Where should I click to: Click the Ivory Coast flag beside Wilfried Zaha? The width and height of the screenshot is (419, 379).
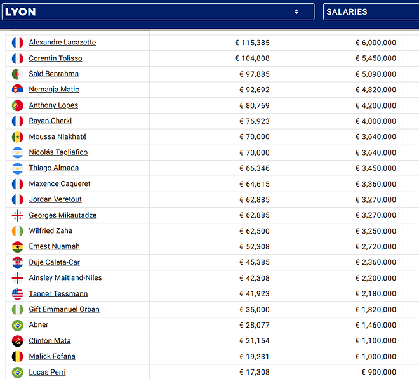point(18,231)
